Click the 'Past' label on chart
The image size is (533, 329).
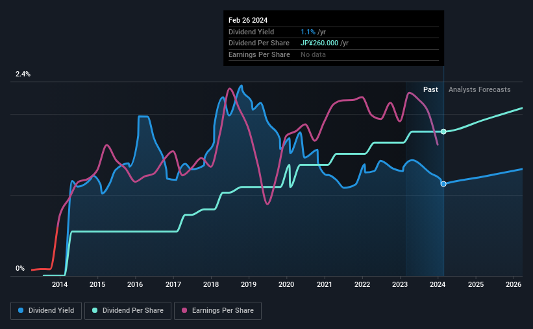[430, 89]
